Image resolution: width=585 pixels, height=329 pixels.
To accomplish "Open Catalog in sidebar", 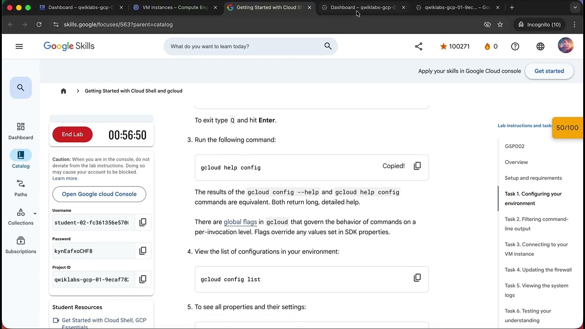I will coord(21,159).
